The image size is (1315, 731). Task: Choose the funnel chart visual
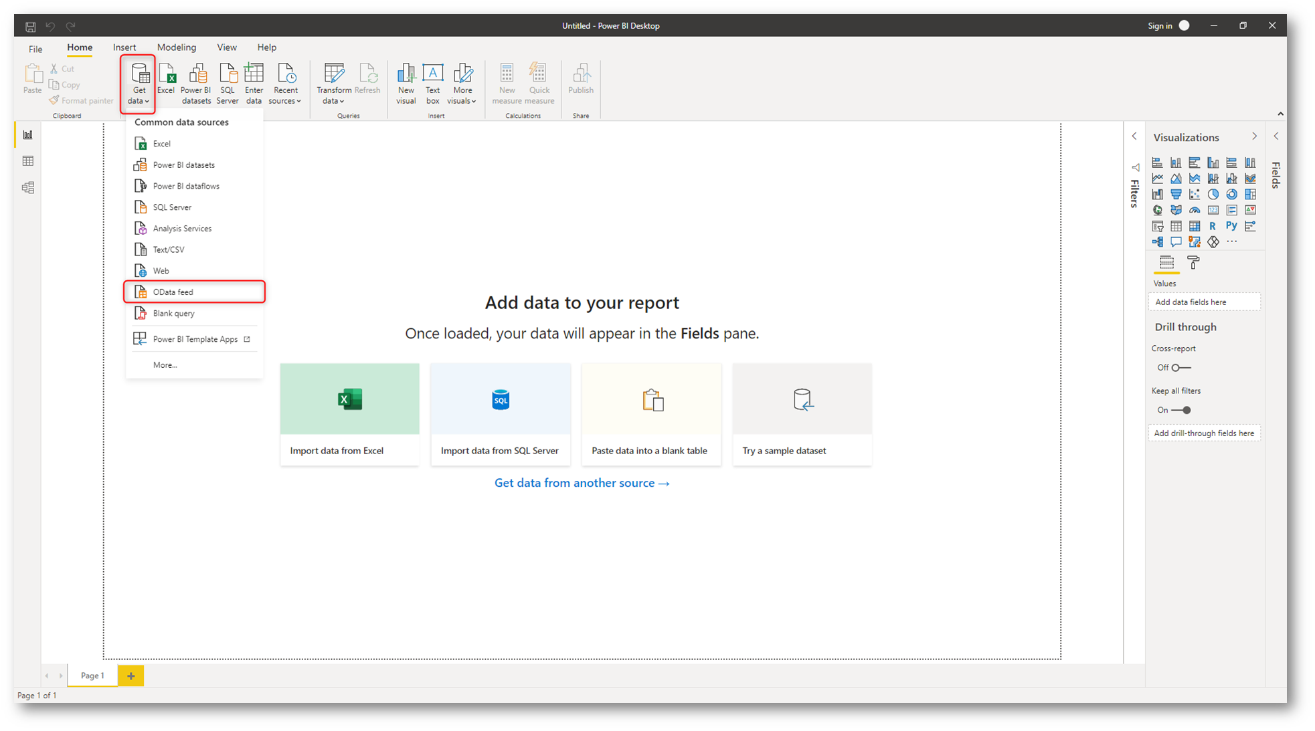(x=1176, y=195)
